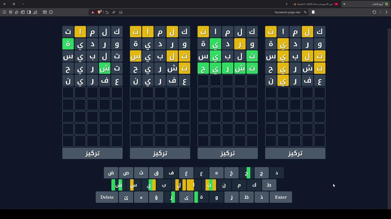Open the Leo AI sparkle icon
This screenshot has height=219, width=391.
(16, 12)
